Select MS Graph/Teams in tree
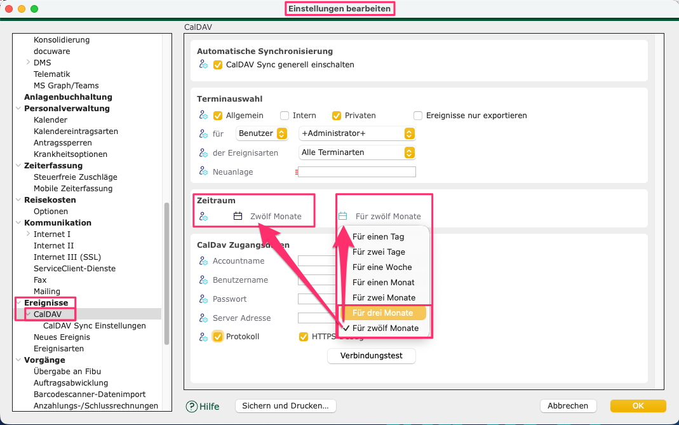 pos(66,85)
